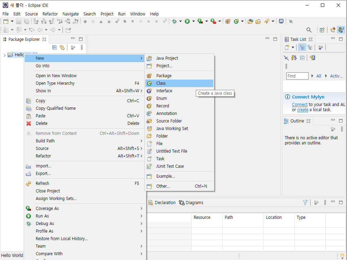
Task: Toggle Focus on Active Task in Package Explorer
Action: [73, 47]
